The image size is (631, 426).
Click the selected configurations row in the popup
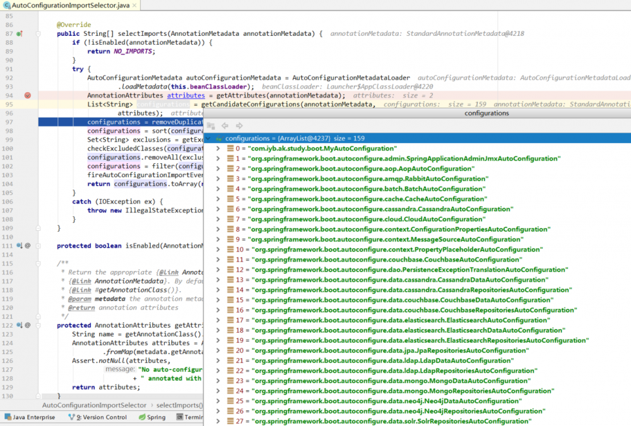click(x=315, y=138)
